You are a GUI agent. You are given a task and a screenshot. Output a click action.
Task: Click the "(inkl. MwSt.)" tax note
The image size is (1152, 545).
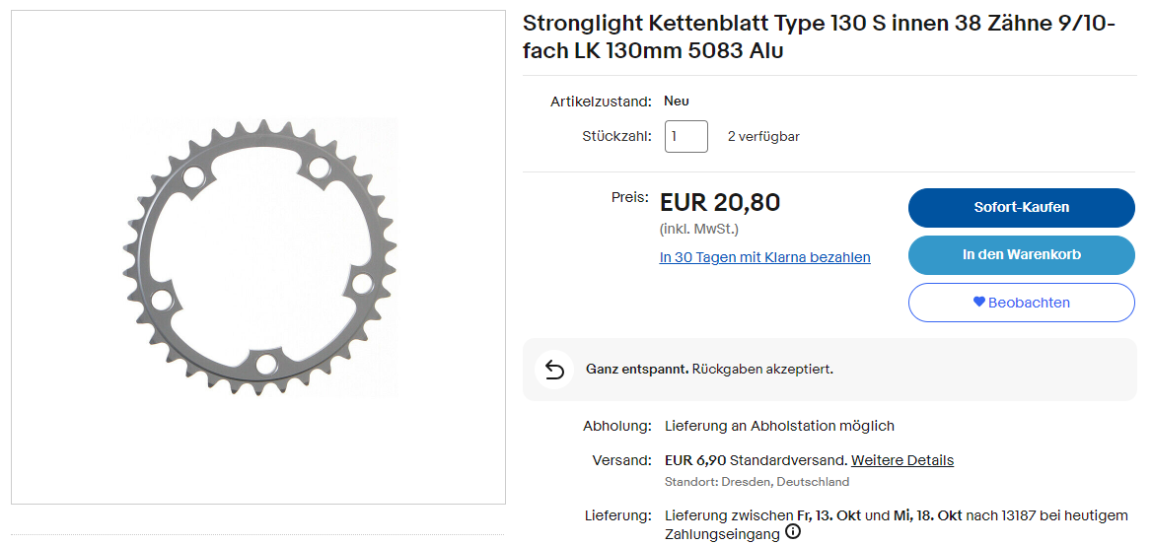(x=699, y=230)
